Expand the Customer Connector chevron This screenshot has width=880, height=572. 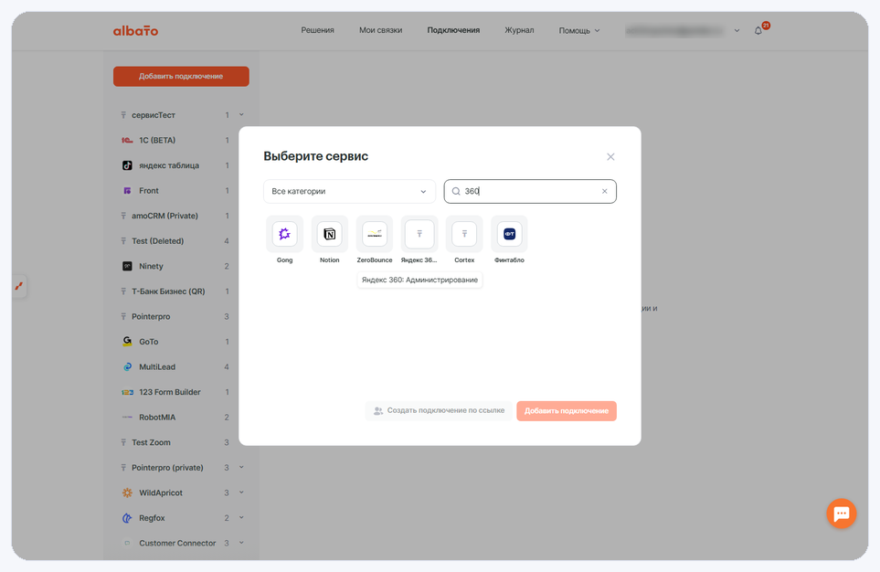[241, 543]
